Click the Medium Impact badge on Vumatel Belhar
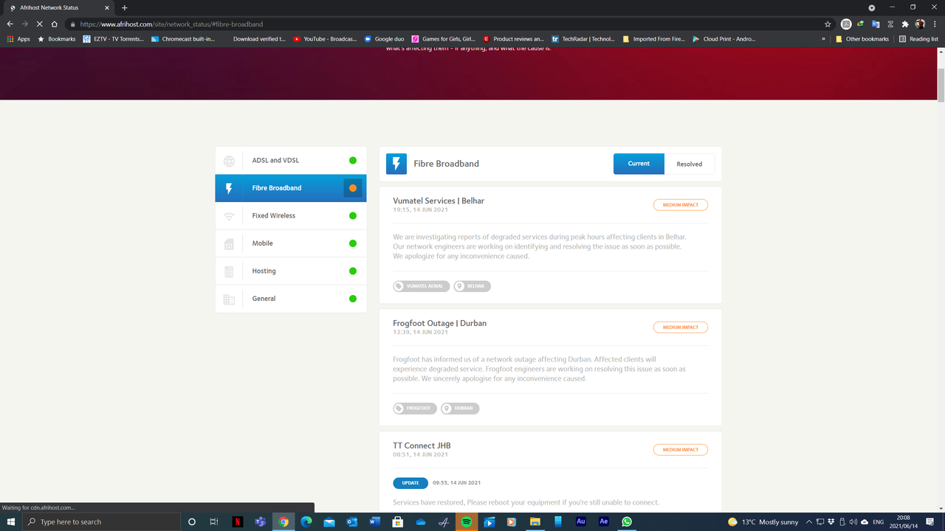Image resolution: width=945 pixels, height=531 pixels. coord(680,205)
